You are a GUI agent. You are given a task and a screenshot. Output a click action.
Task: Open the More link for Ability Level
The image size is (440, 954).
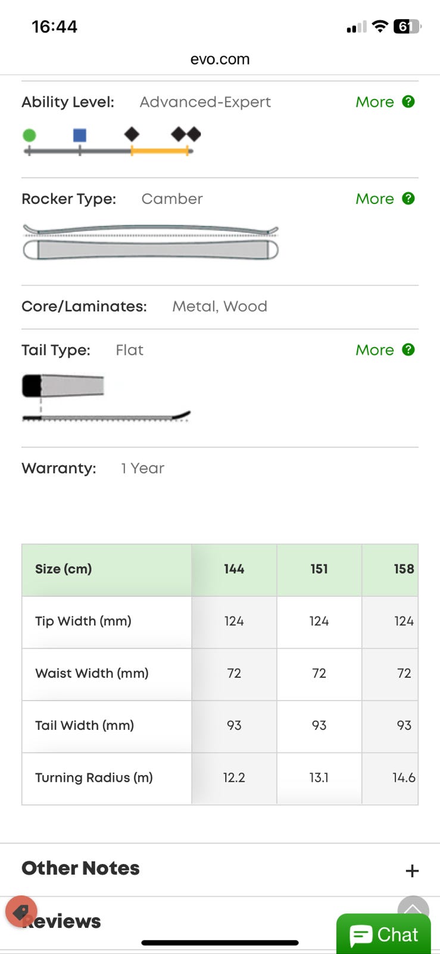(x=375, y=102)
